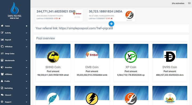This screenshot has width=192, height=105.
Task: Open the SHND Coin title
Action: click(x=53, y=67)
